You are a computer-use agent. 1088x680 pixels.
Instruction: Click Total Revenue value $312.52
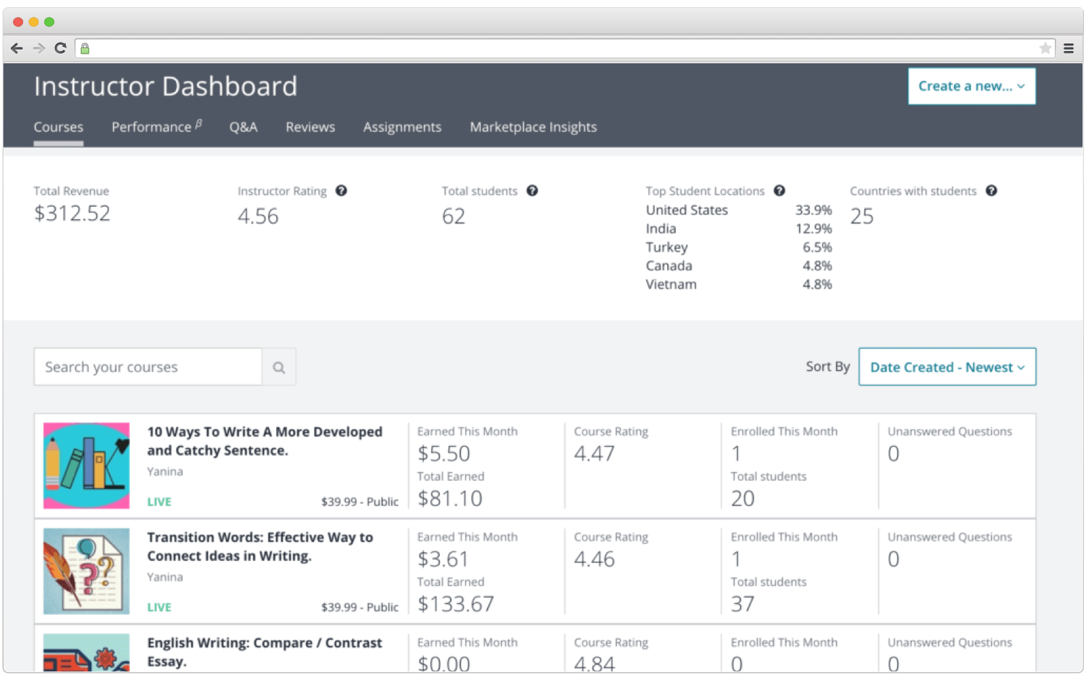(72, 214)
